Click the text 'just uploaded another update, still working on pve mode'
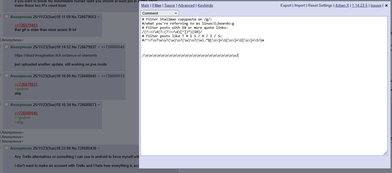Screen dimensions: 392x173 point(61,64)
